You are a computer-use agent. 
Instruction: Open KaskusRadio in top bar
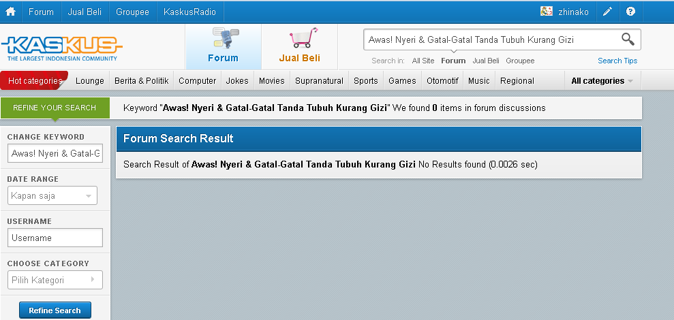[x=189, y=12]
